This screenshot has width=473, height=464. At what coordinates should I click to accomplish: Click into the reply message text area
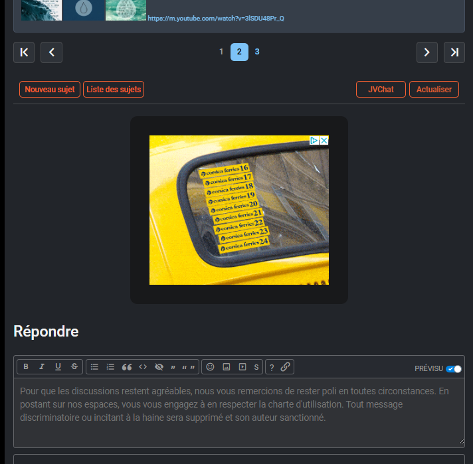click(239, 413)
